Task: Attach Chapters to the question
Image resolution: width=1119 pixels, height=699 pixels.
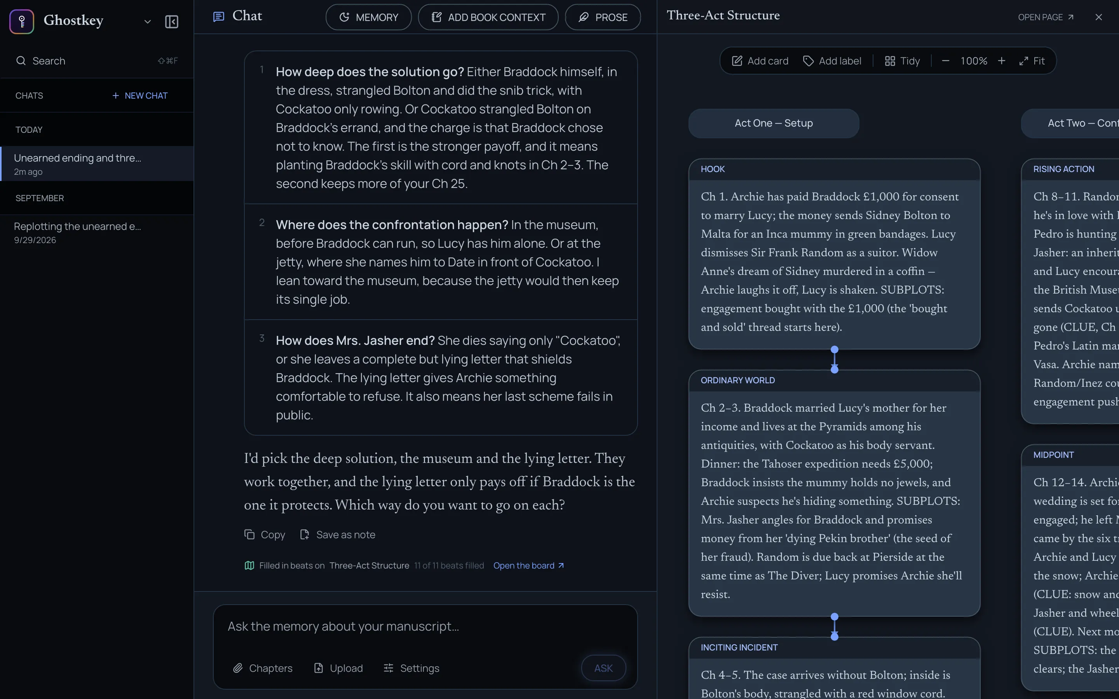Action: point(263,668)
